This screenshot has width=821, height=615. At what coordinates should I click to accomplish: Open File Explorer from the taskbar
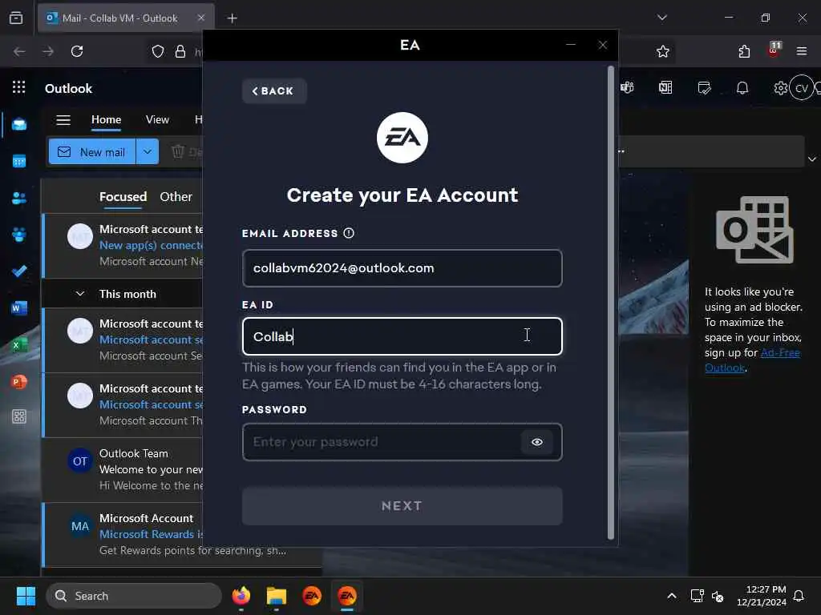277,596
